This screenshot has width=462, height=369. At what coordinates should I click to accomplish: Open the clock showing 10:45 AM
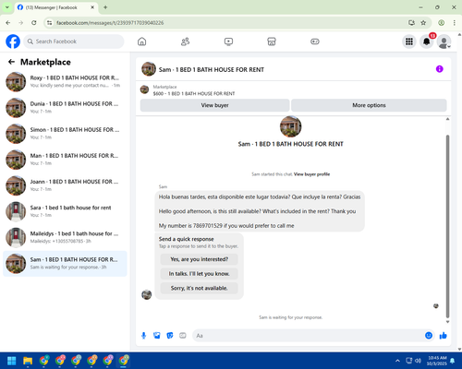(437, 361)
